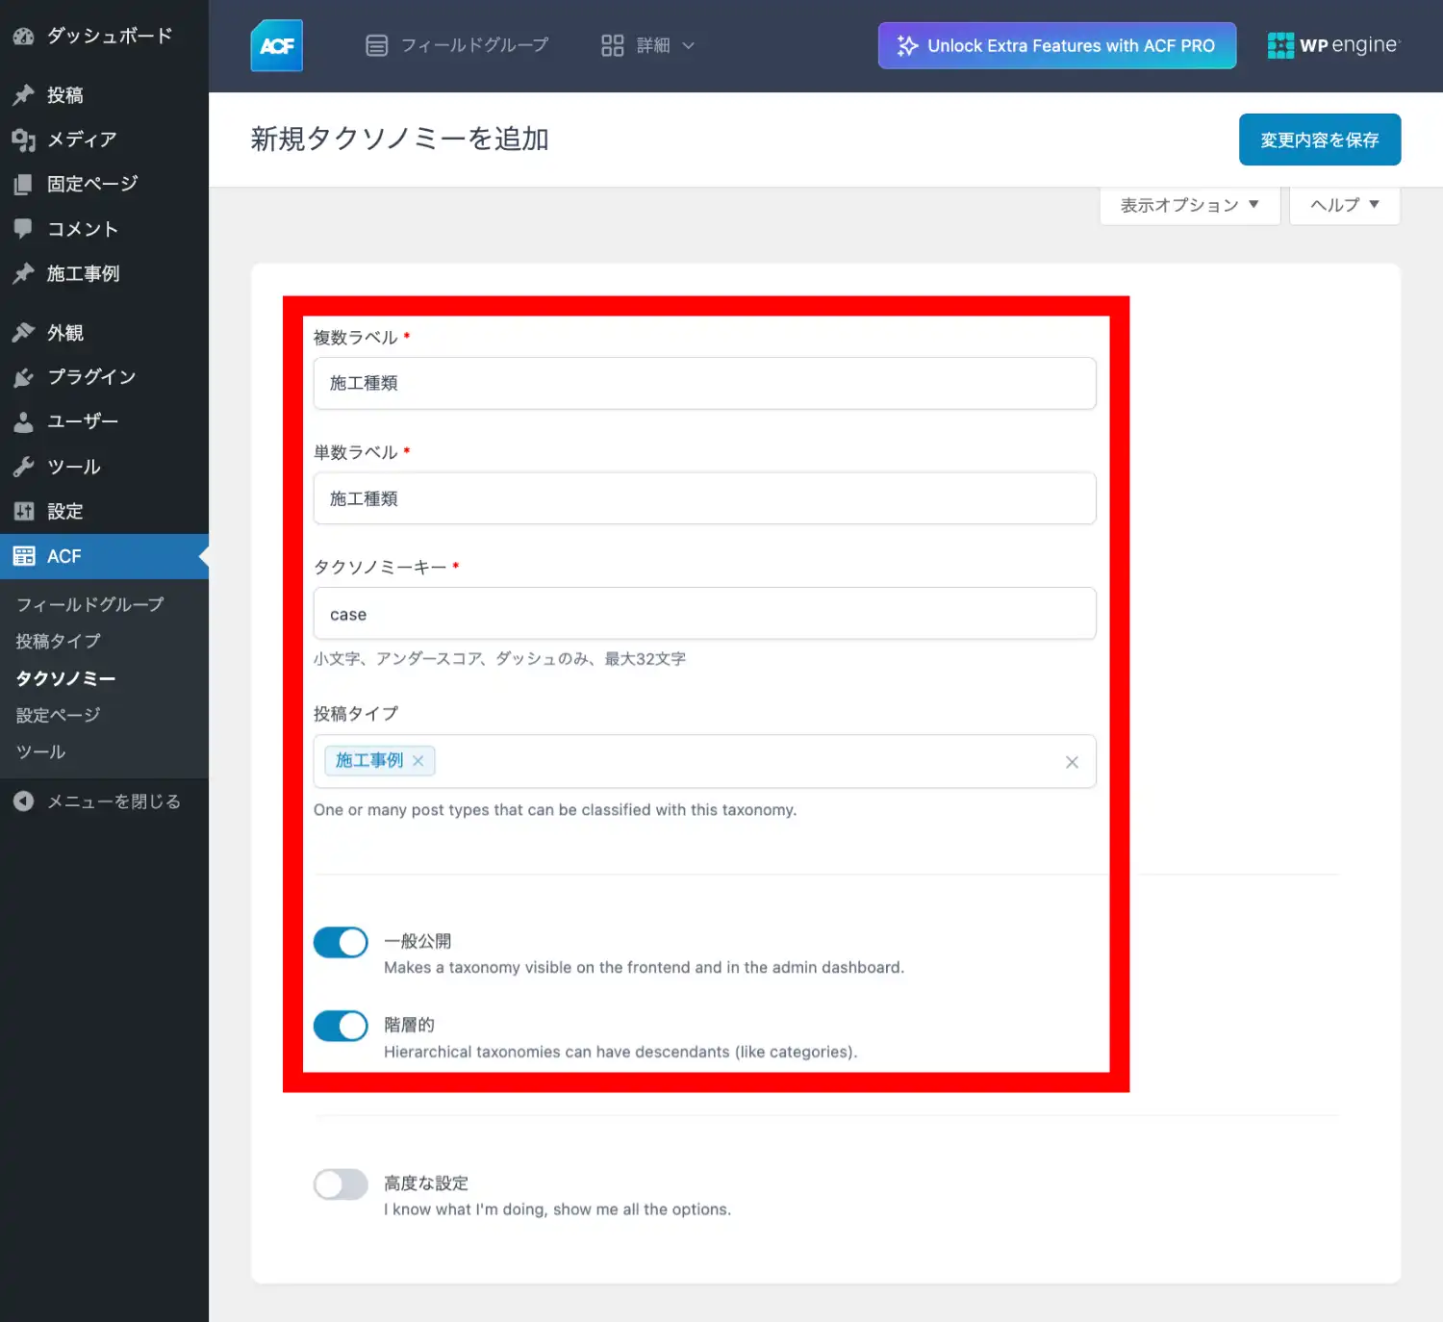Open 投稿タイプ submenu under ACF
Screen dimensions: 1443x1322
[x=59, y=641]
